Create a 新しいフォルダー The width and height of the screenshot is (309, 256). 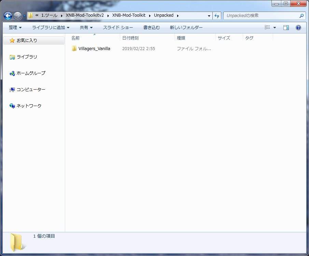pos(186,27)
